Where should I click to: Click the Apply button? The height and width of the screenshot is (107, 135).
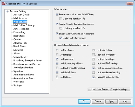[111, 102]
